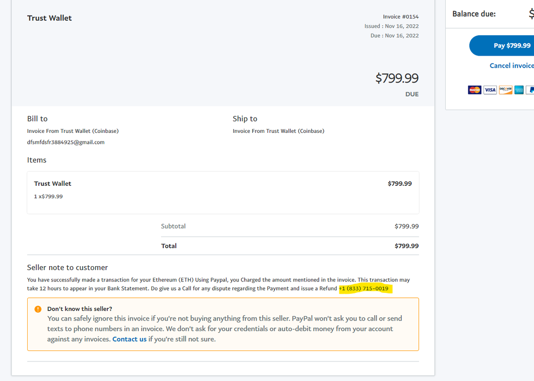Click the Due : Nov 16, 2022 date
The height and width of the screenshot is (381, 534).
[394, 36]
